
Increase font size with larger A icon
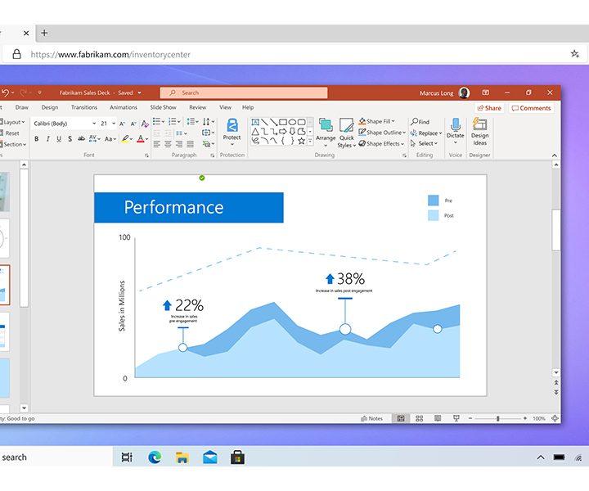pos(122,124)
